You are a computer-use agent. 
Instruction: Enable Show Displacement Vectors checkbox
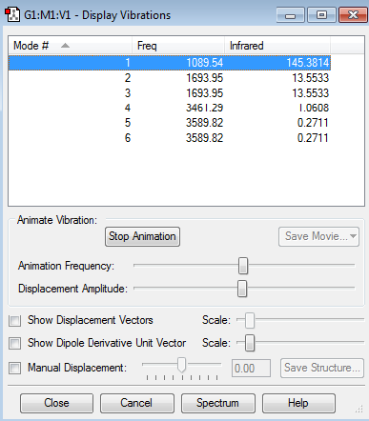[15, 321]
